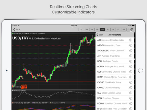The image size is (147, 110).
Task: Show info for AROON Aroon Up / Down
Action: (x=131, y=45)
